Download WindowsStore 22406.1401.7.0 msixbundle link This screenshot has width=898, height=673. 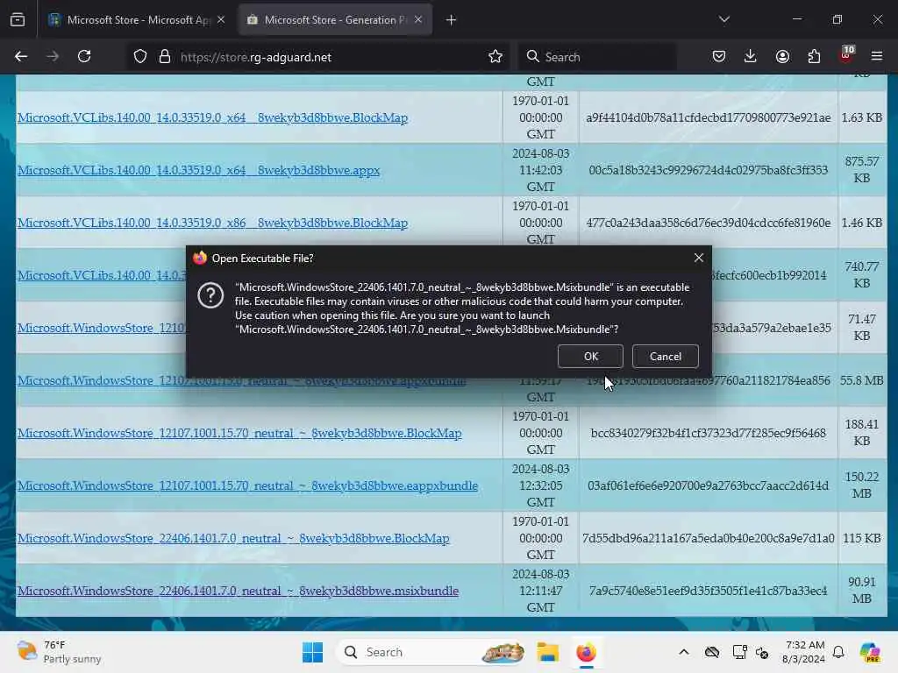(238, 592)
